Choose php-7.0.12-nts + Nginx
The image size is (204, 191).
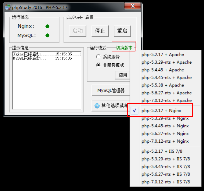coord(166,141)
